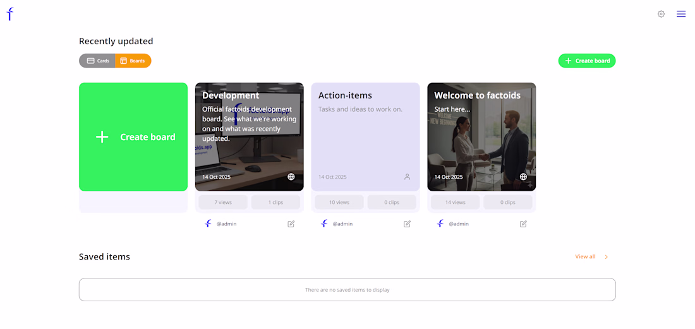Click @admin under the Action-items board
The width and height of the screenshot is (695, 329).
pyautogui.click(x=342, y=224)
